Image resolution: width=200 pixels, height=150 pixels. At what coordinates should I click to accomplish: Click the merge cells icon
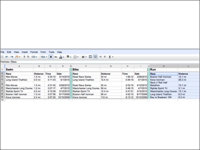90,57
